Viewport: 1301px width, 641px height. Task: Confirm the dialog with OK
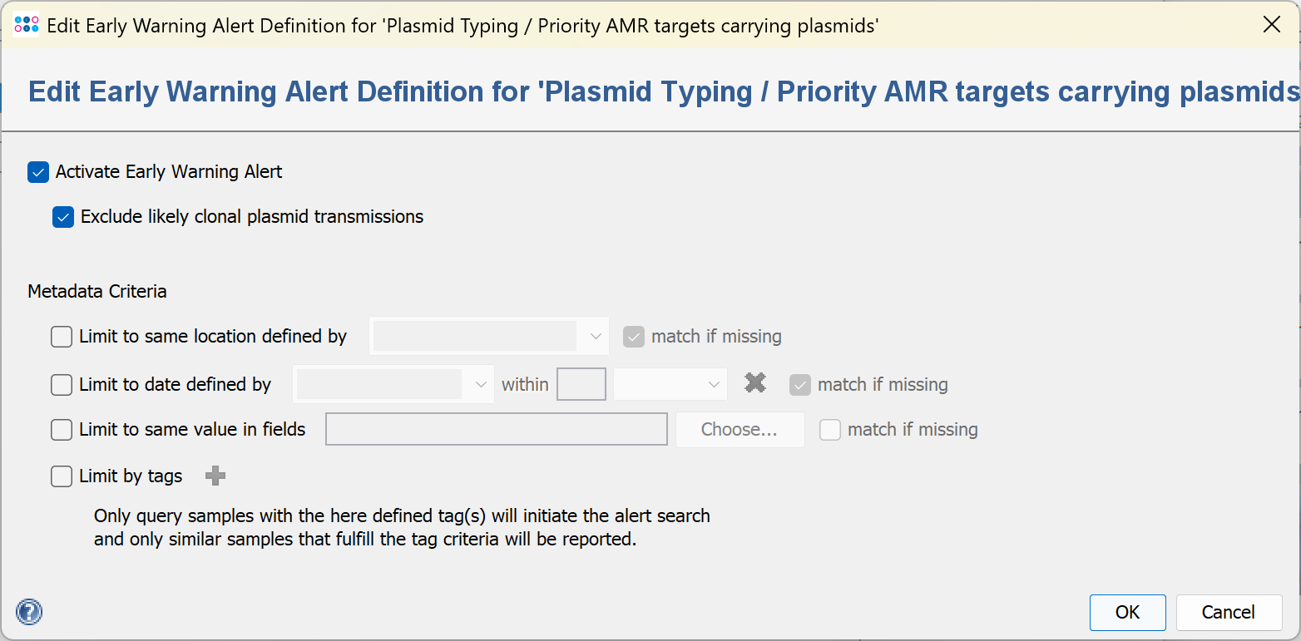click(x=1127, y=613)
